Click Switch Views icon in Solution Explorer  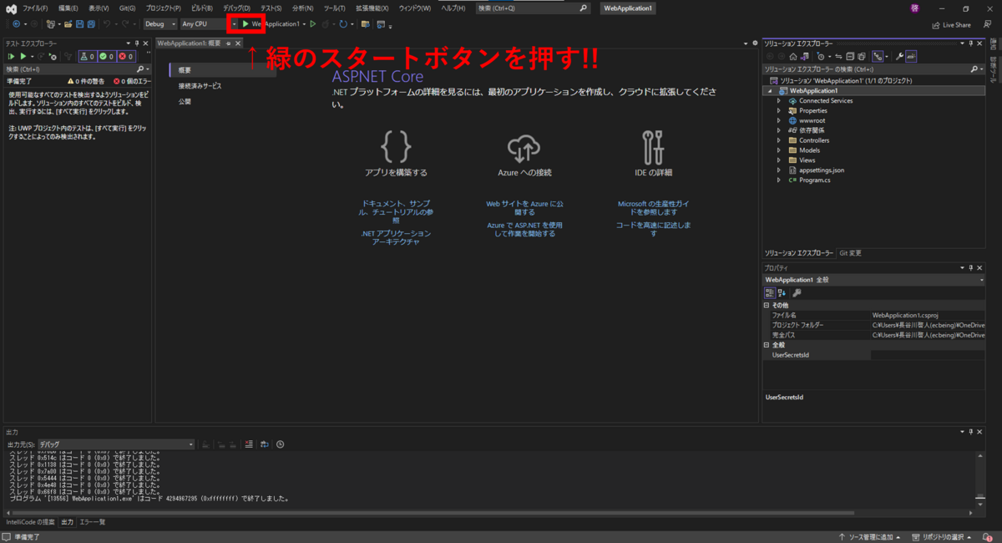(x=805, y=56)
